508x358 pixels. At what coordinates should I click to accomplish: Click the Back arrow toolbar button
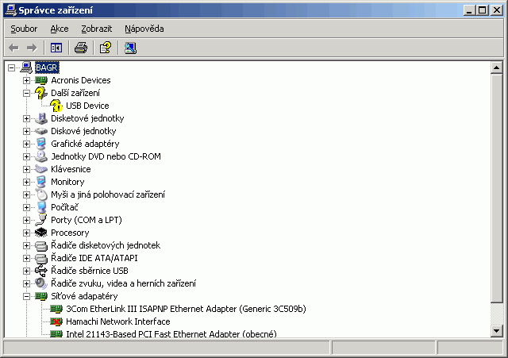pyautogui.click(x=13, y=48)
